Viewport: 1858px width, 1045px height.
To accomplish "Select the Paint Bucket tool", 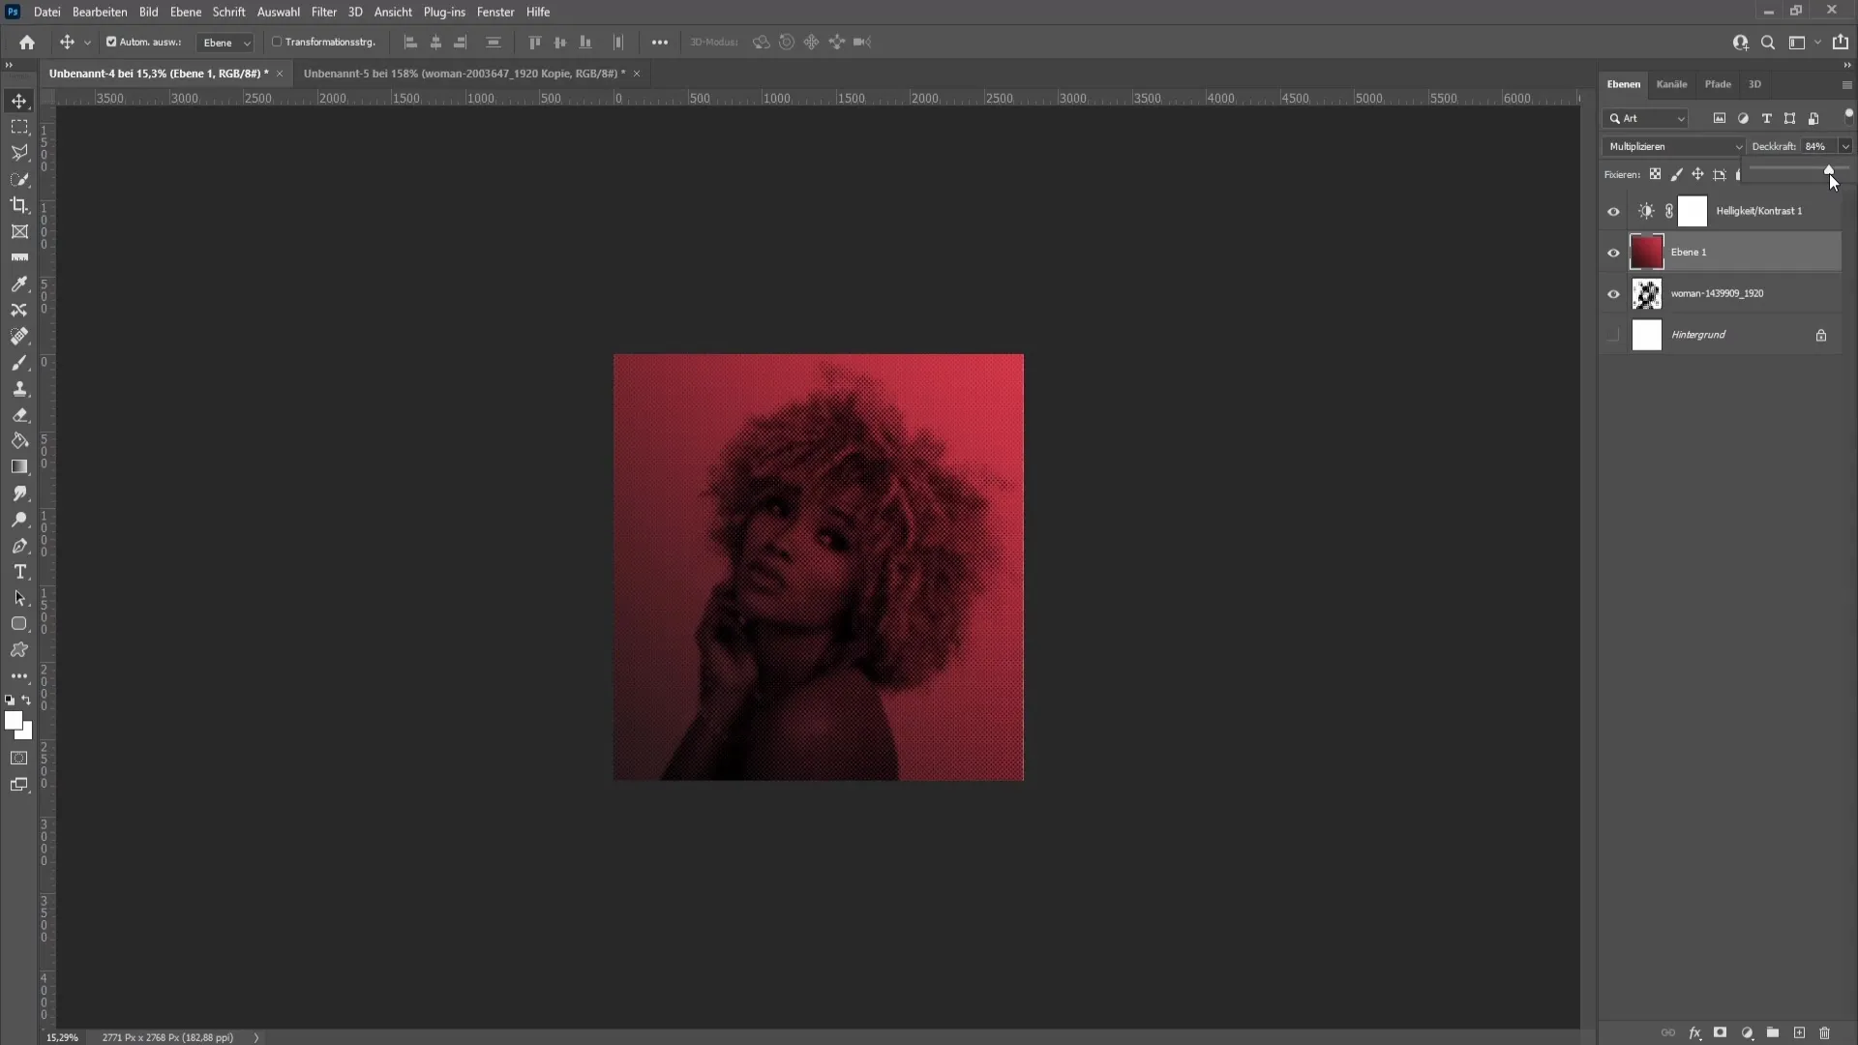I will pyautogui.click(x=19, y=441).
